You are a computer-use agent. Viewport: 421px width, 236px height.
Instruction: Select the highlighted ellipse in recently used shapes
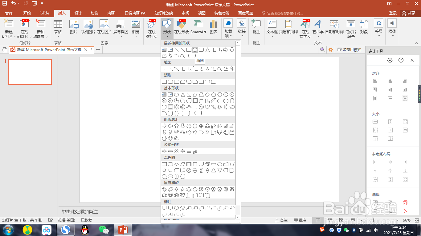(x=195, y=49)
